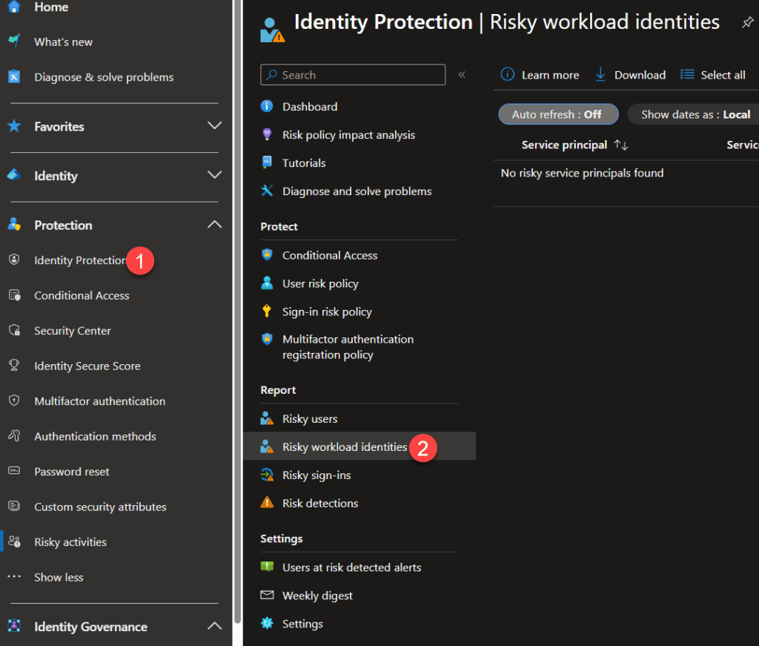Click the Identity Secure Score trophy icon

click(x=14, y=365)
